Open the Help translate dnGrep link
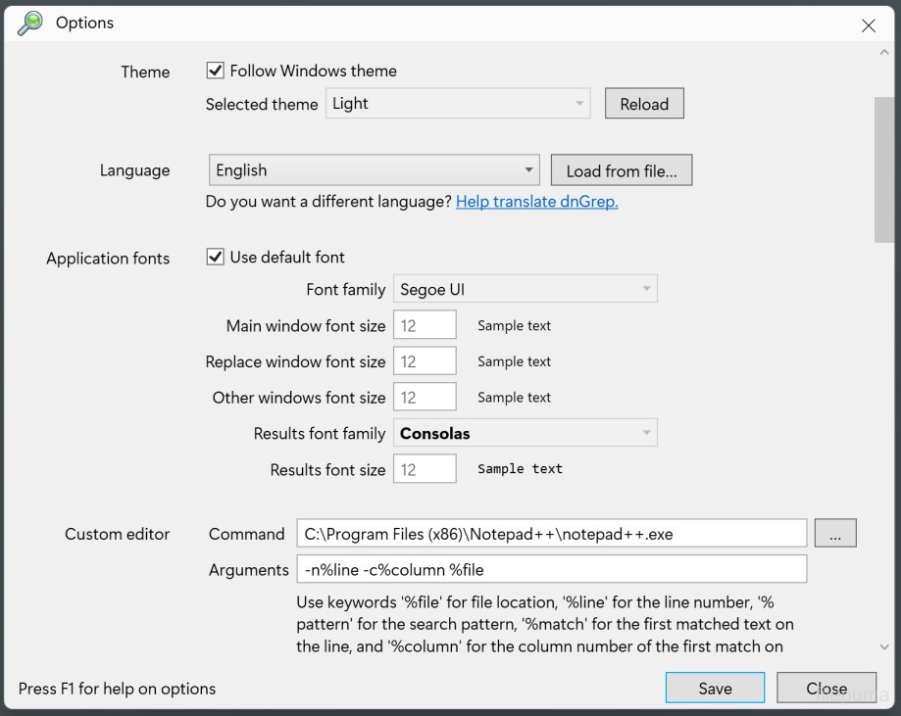Screen dimensions: 901x716 coord(536,202)
